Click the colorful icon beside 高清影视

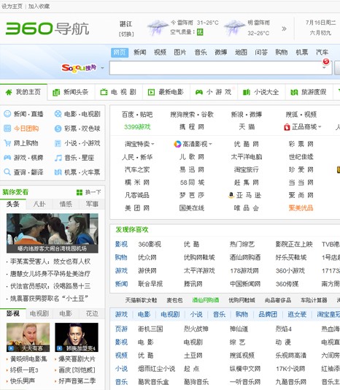click(x=177, y=144)
